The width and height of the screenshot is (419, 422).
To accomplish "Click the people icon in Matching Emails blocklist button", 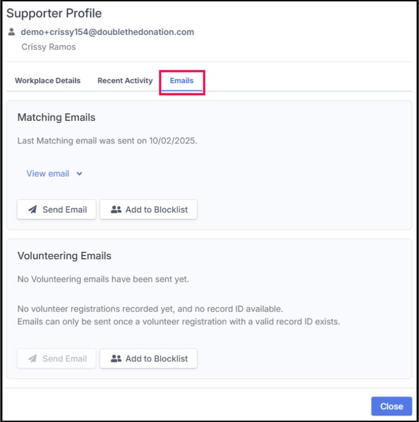I will click(x=116, y=210).
